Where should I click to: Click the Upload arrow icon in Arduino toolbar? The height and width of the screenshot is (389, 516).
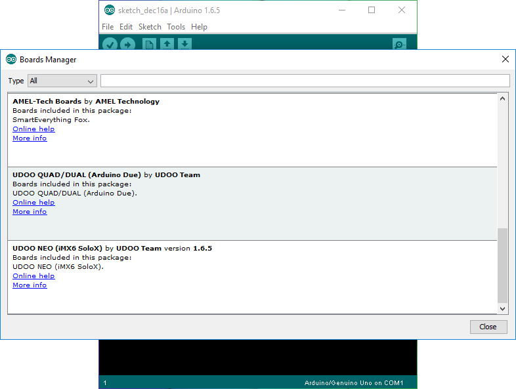click(x=127, y=44)
